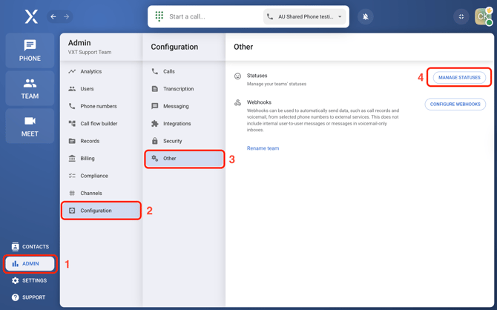Click the VXT Support Team subtitle
Viewport: 497px width, 310px height.
90,52
